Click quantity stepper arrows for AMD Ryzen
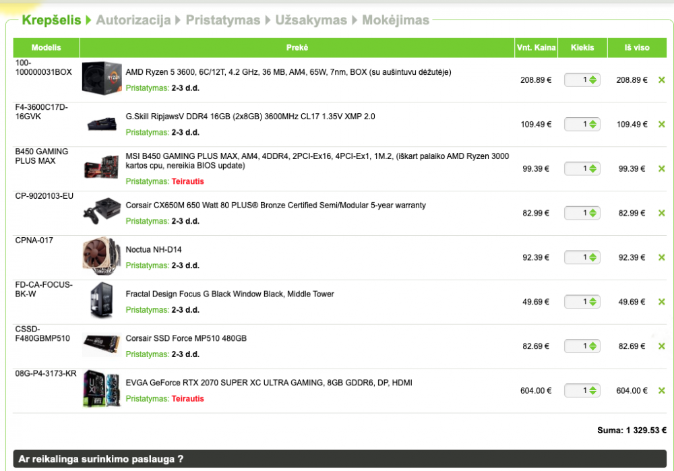Viewport: 674px width, 471px height. point(592,80)
